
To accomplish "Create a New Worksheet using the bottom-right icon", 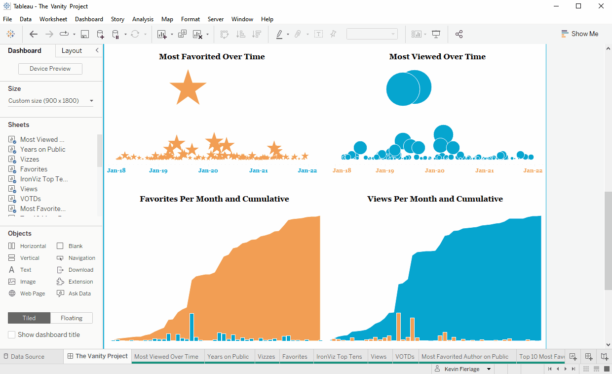I will point(573,356).
